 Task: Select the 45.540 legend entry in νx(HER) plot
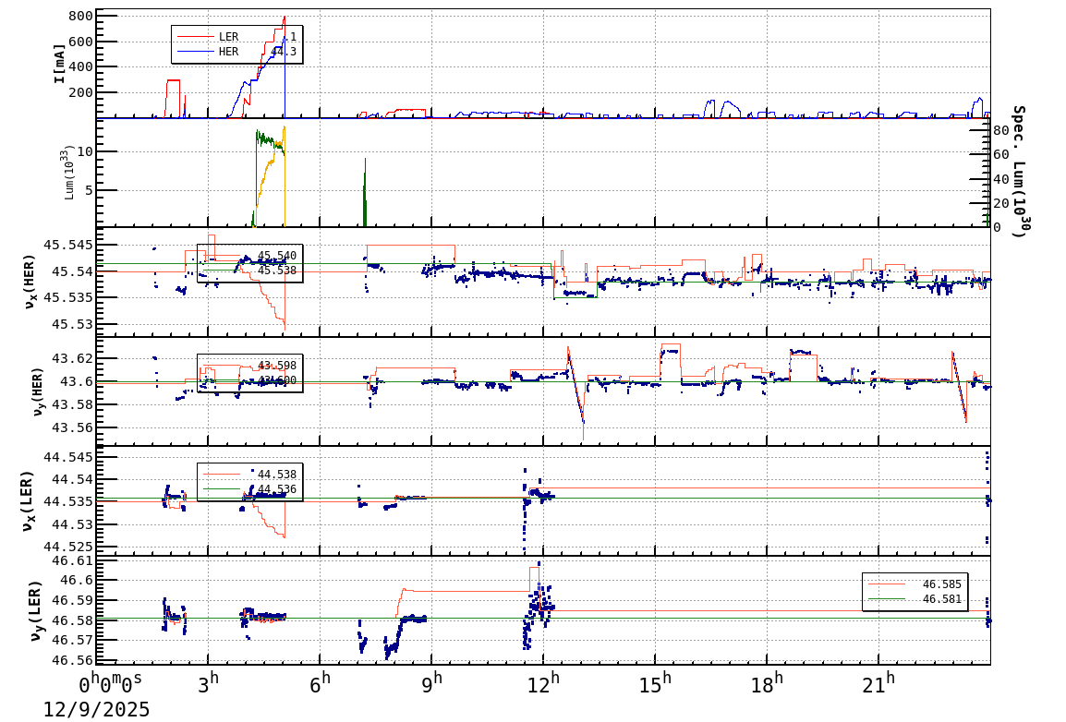tap(276, 256)
